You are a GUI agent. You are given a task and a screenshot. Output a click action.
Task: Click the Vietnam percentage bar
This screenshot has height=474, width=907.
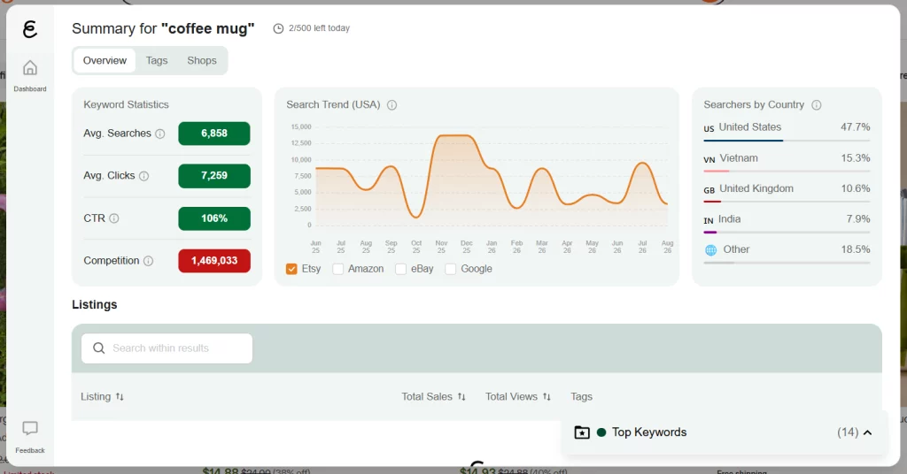click(787, 171)
